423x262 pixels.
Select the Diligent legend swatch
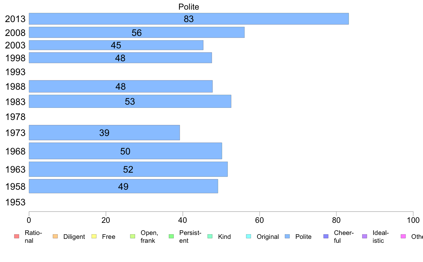[x=55, y=236]
